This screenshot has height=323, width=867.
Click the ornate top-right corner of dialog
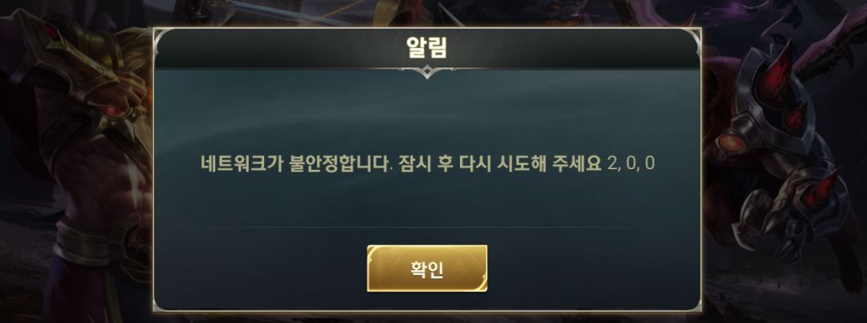click(x=692, y=36)
